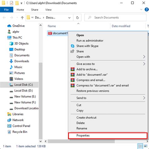This screenshot has width=149, height=149.
Task: Open OneDrive in navigation pane
Action: point(19,26)
